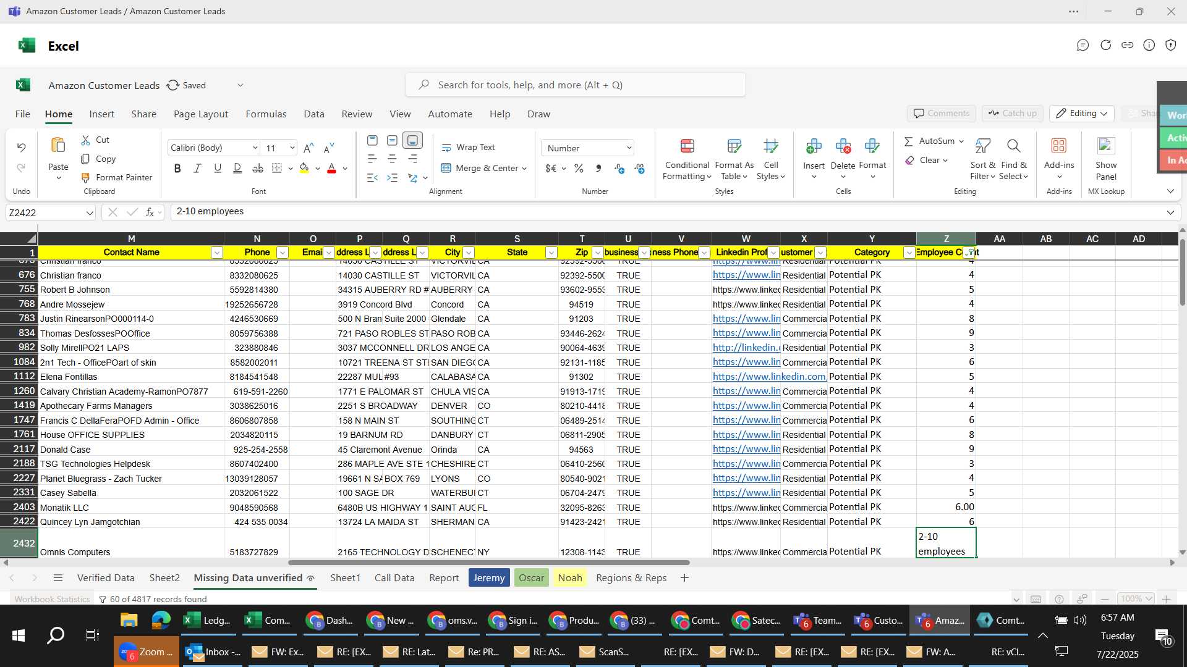This screenshot has width=1187, height=667.
Task: Switch to the Jeremy sheet tab
Action: (x=489, y=578)
